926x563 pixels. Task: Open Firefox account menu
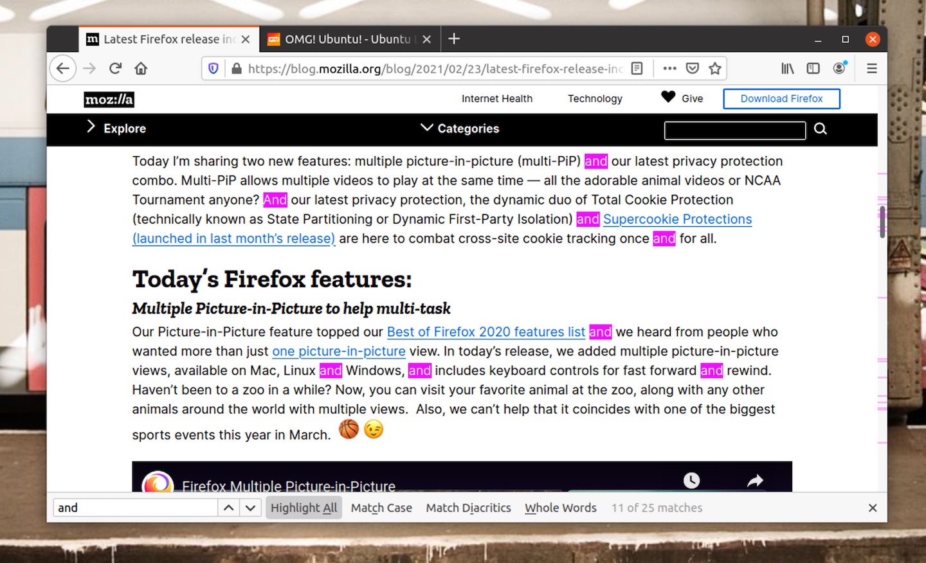pyautogui.click(x=839, y=67)
